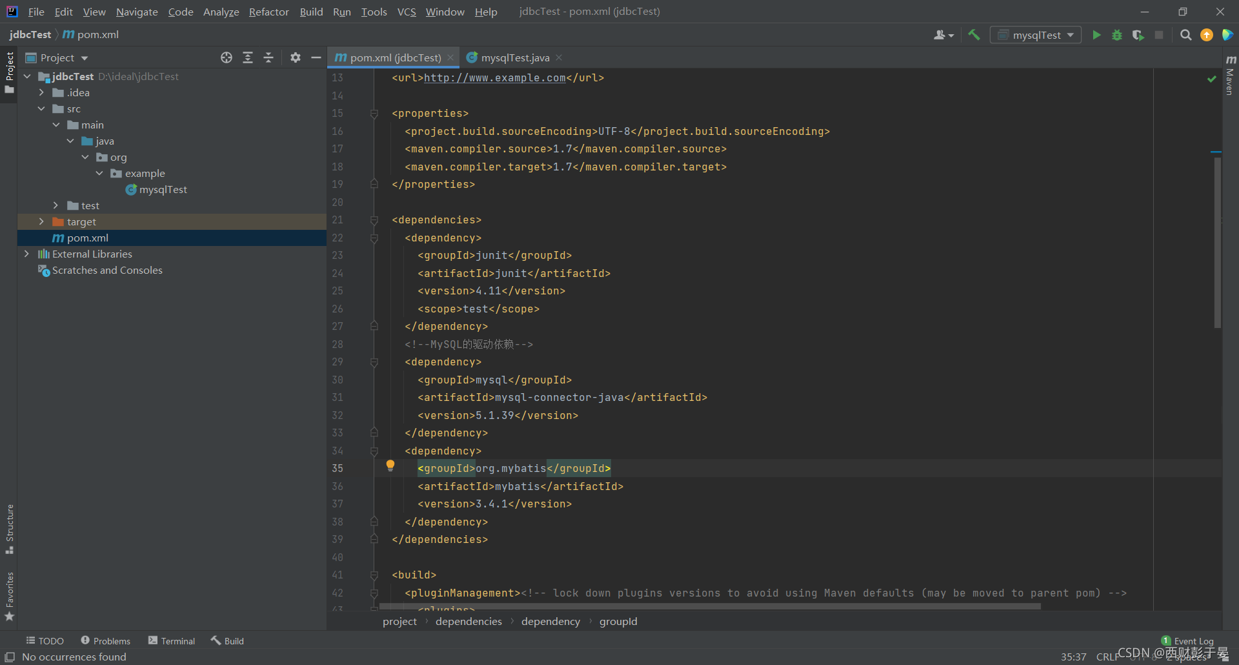
Task: Fold the build block at line 41
Action: click(x=374, y=575)
